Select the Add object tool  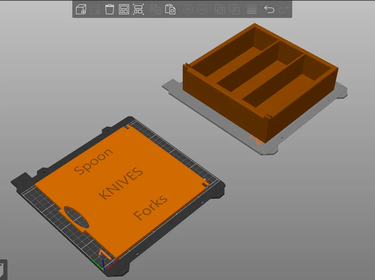[81, 9]
